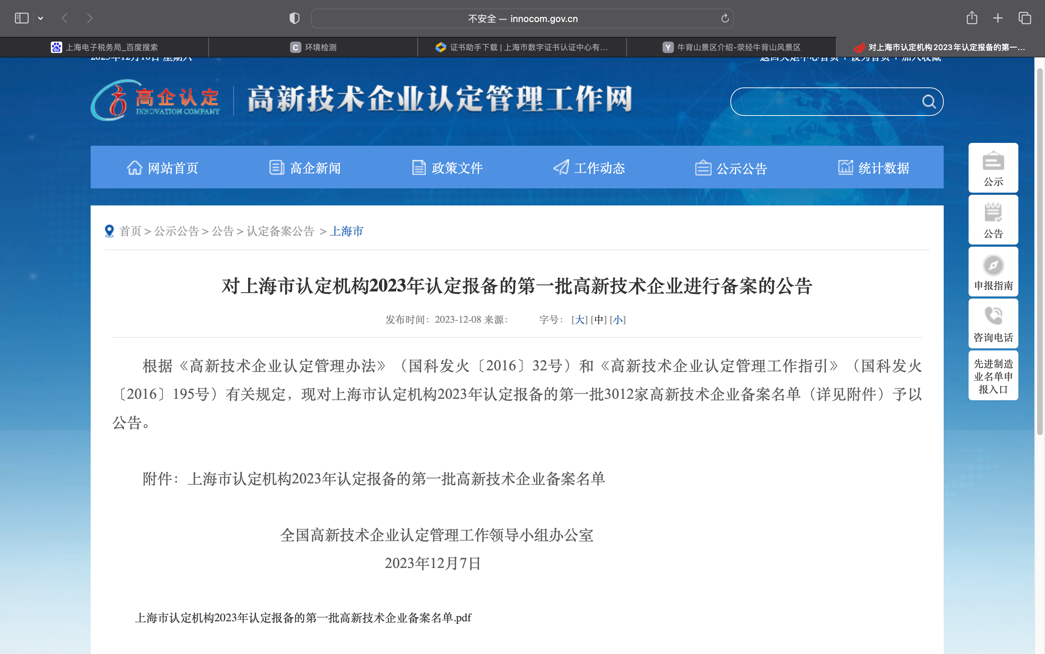Click 公告 breadcrumb link
This screenshot has height=654, width=1045.
[223, 231]
